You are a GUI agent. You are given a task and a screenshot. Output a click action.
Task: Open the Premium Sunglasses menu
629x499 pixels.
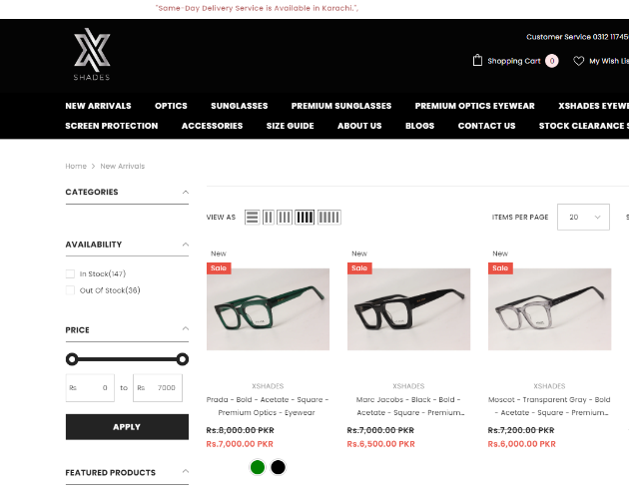point(341,106)
